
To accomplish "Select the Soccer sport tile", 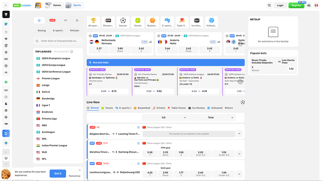I will pyautogui.click(x=123, y=22).
